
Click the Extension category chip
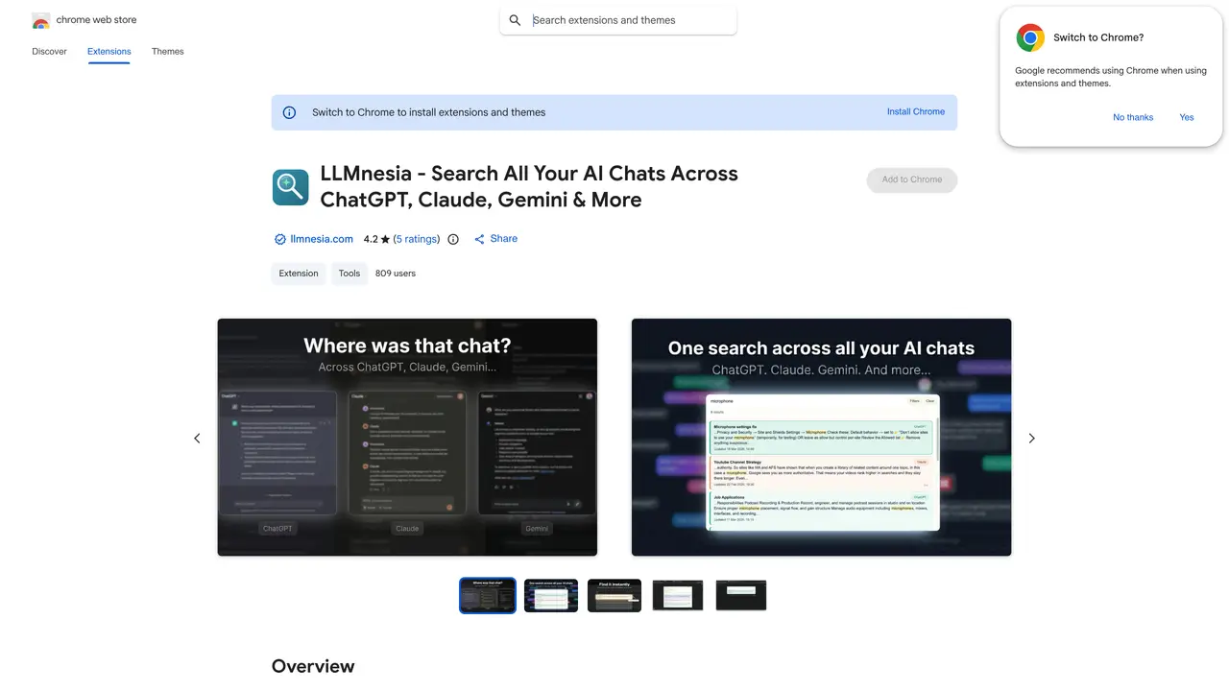(x=299, y=274)
